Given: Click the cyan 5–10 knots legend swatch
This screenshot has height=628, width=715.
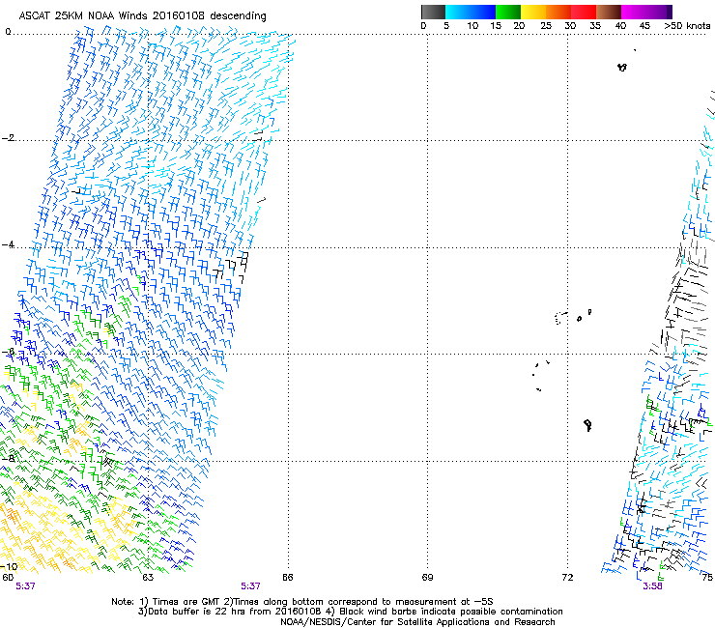Looking at the screenshot, I should tap(458, 12).
